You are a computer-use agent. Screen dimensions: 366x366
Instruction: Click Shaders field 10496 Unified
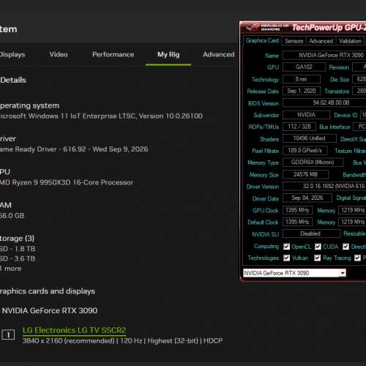pos(310,138)
